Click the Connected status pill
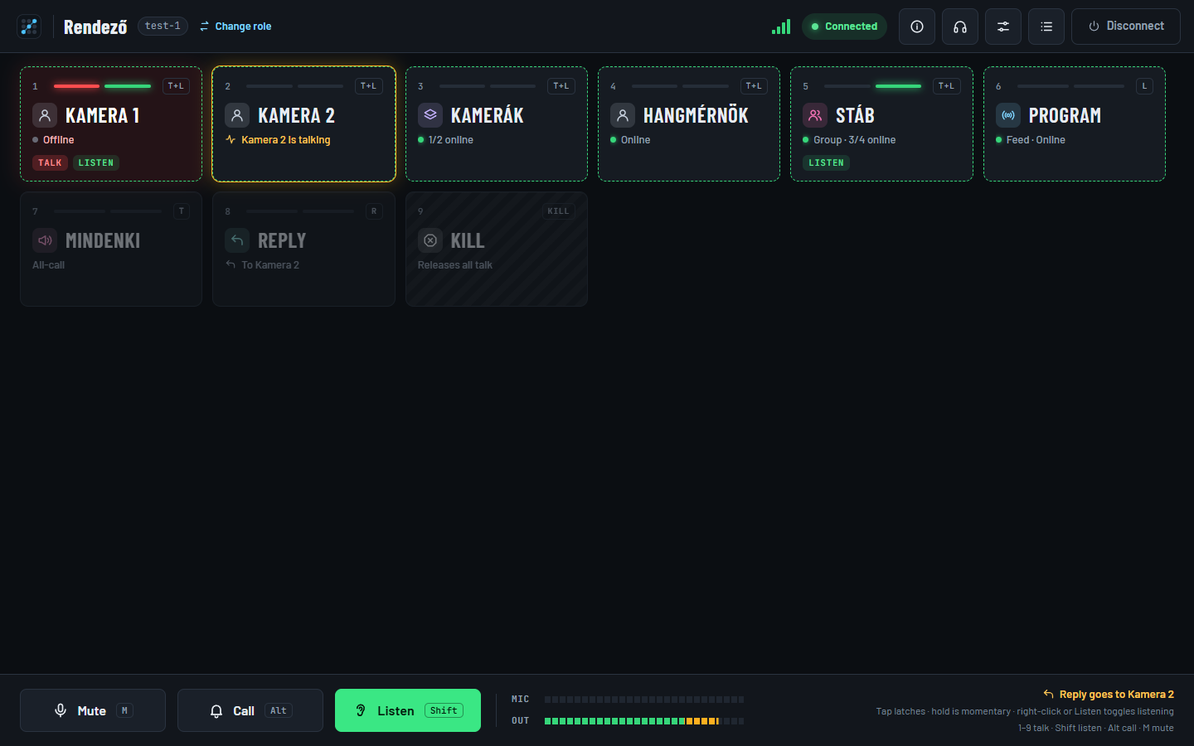The image size is (1194, 746). (x=844, y=27)
